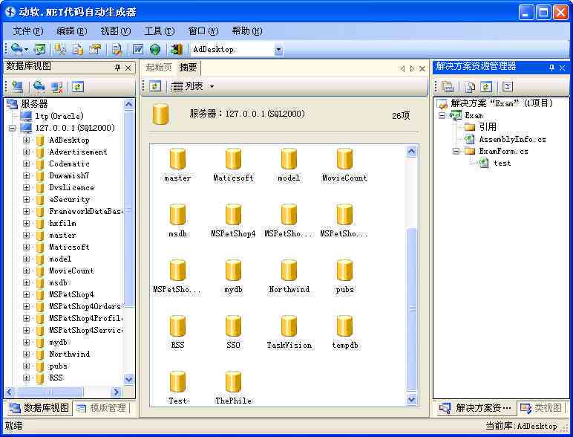Click the refresh icon in database view toolbar
Viewport: 573px width, 437px height.
pos(77,86)
